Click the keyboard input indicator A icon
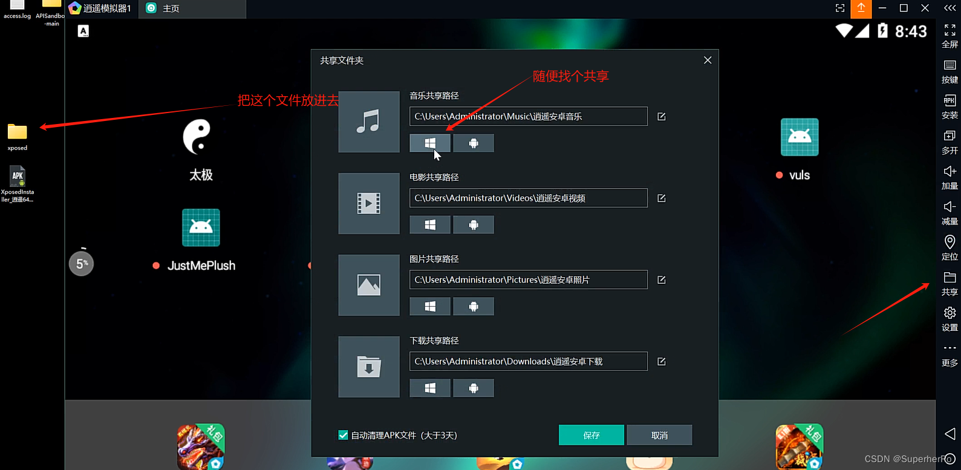Screen dimensions: 961x470 tap(83, 31)
